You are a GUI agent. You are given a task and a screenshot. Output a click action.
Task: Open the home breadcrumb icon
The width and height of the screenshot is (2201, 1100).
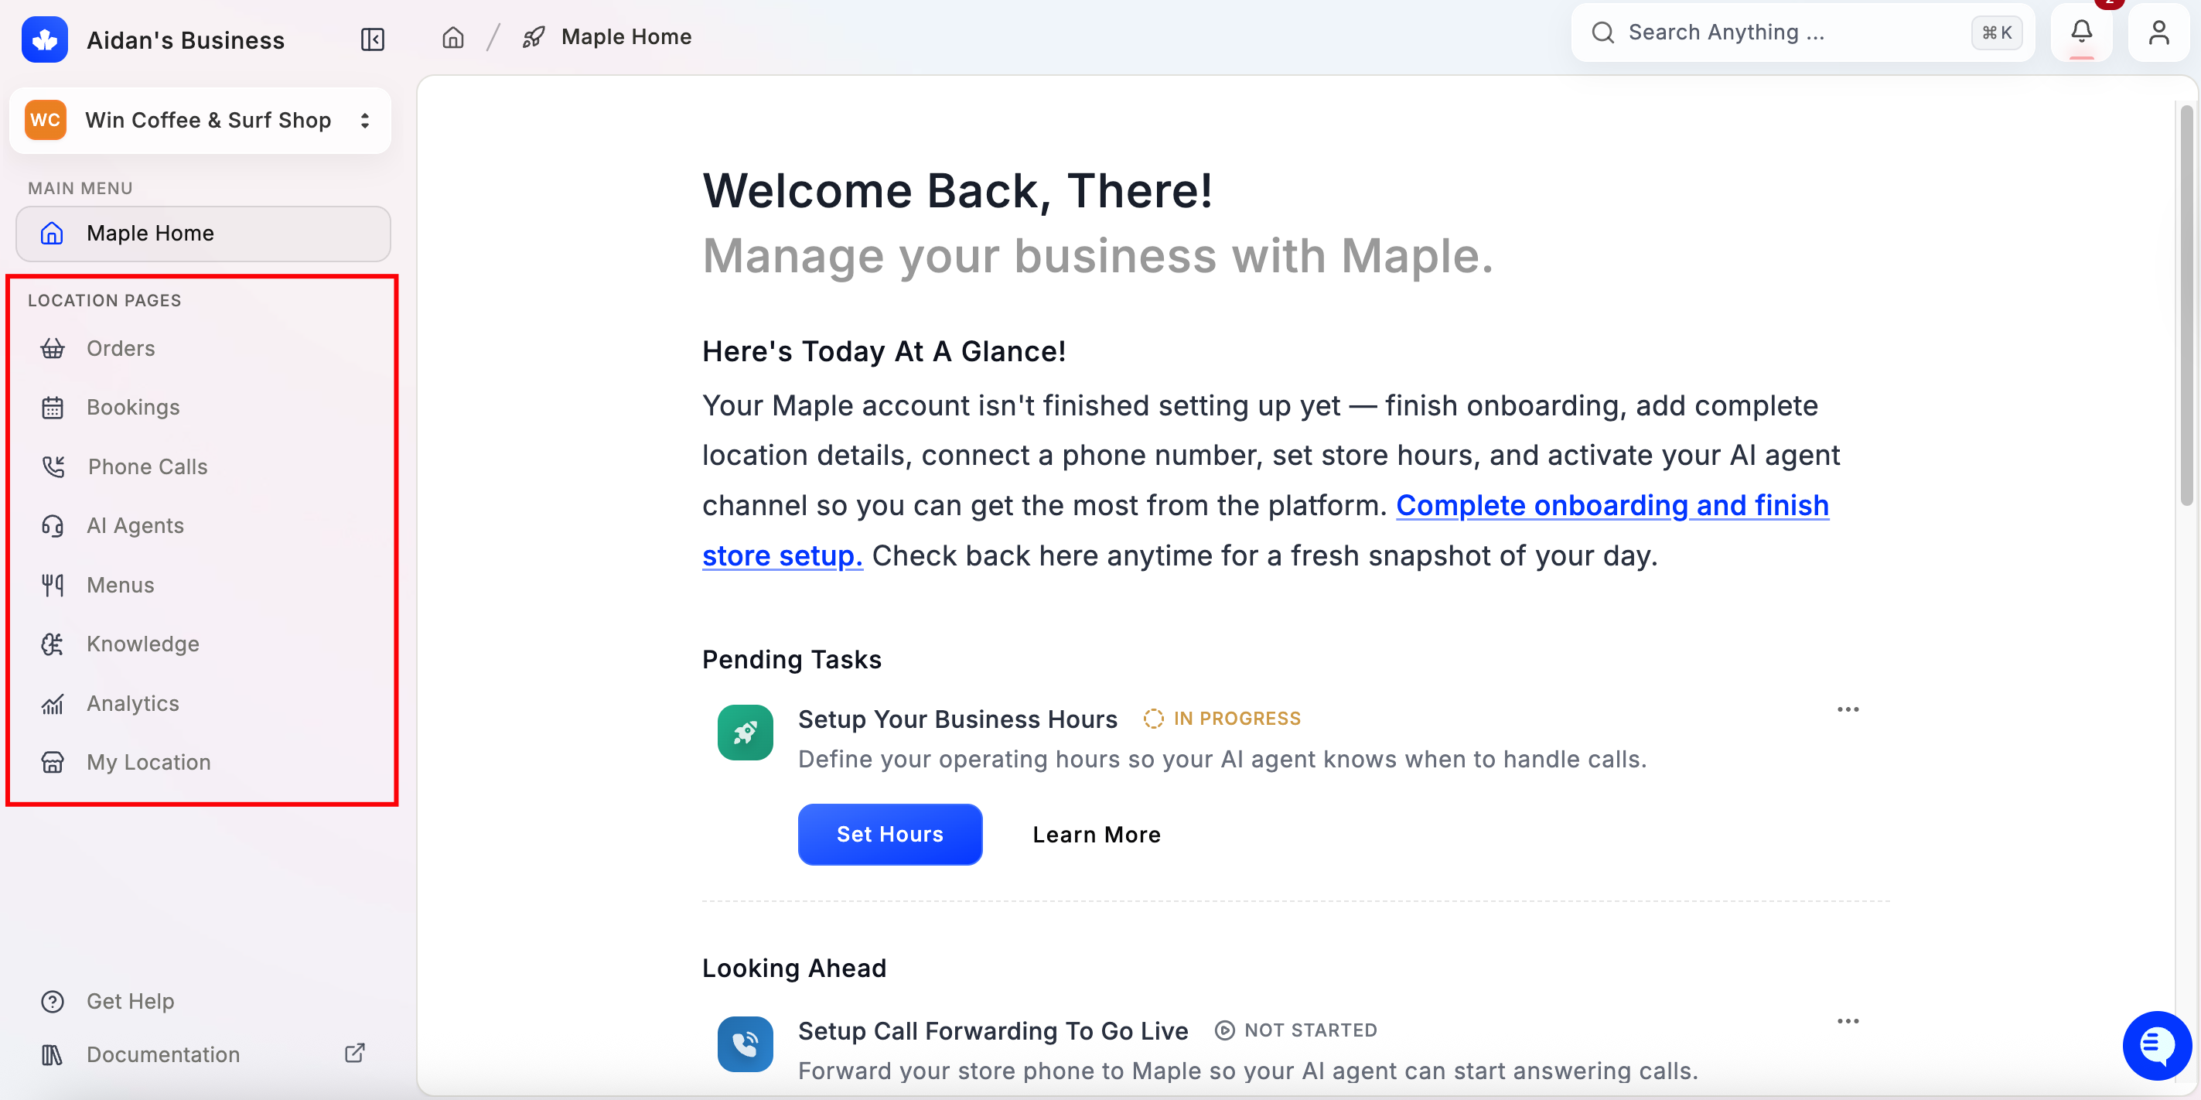(x=453, y=37)
